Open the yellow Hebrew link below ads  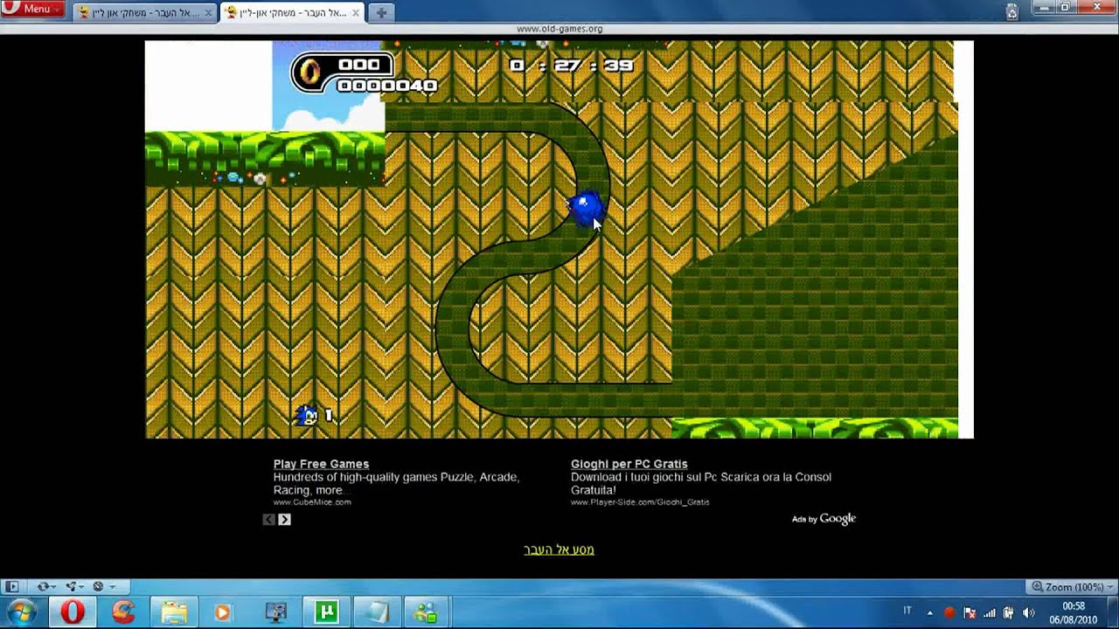click(x=559, y=550)
